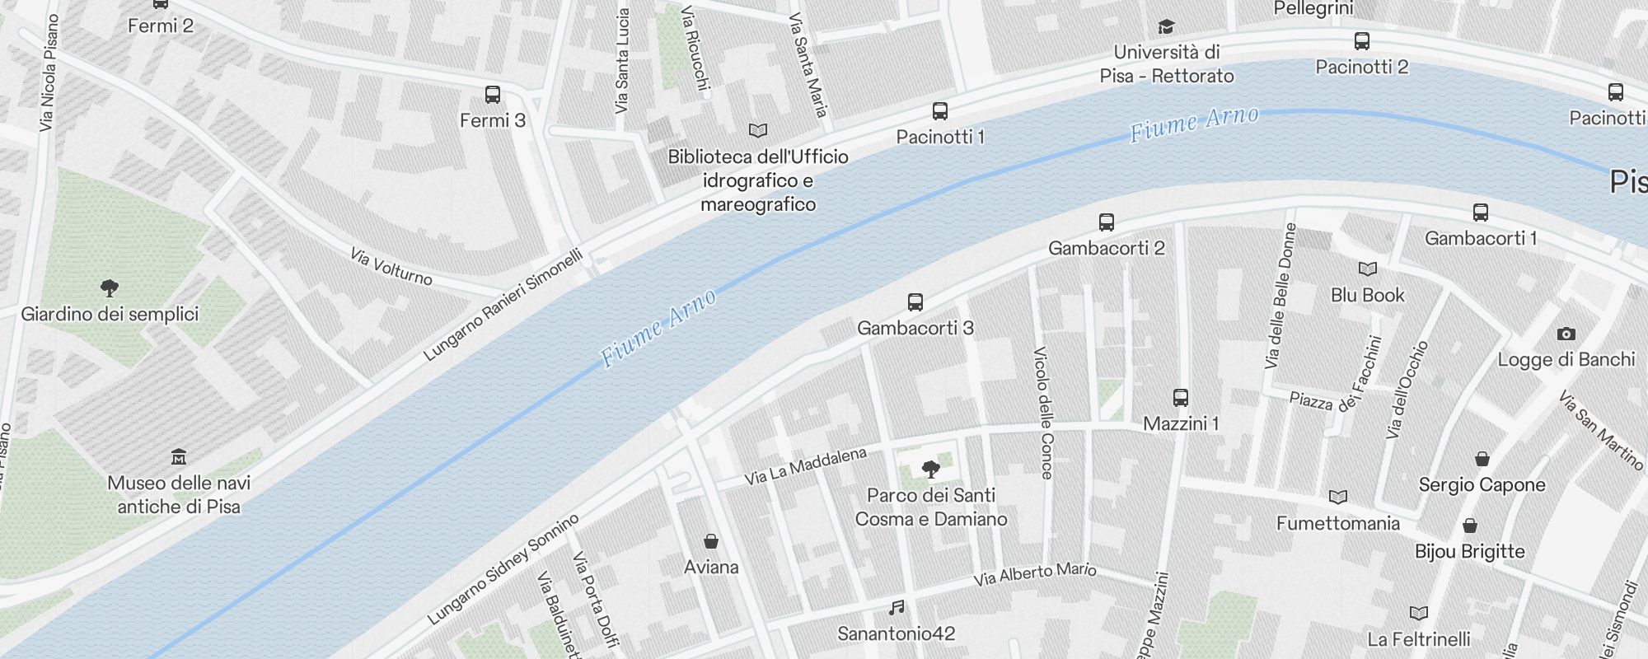1648x659 pixels.
Task: Open the Museo delle navi antiche museum icon
Action: pos(179,457)
